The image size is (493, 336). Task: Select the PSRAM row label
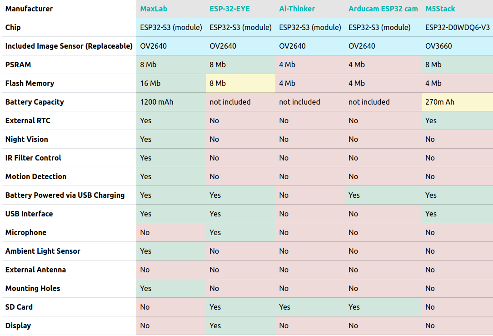[18, 65]
